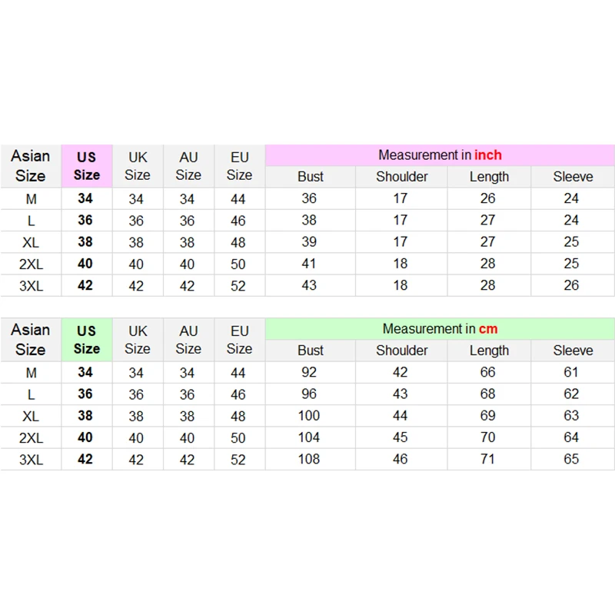Screen dimensions: 615x615
Task: Click the UK Size header in cm table
Action: pyautogui.click(x=138, y=340)
